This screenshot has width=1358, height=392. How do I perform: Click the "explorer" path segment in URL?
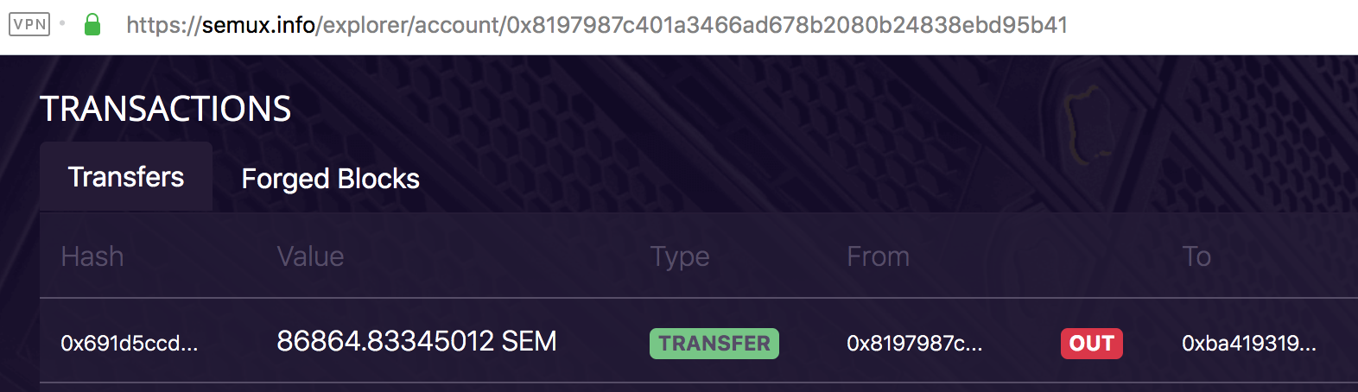click(367, 25)
